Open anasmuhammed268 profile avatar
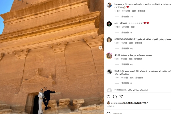 [109, 40]
